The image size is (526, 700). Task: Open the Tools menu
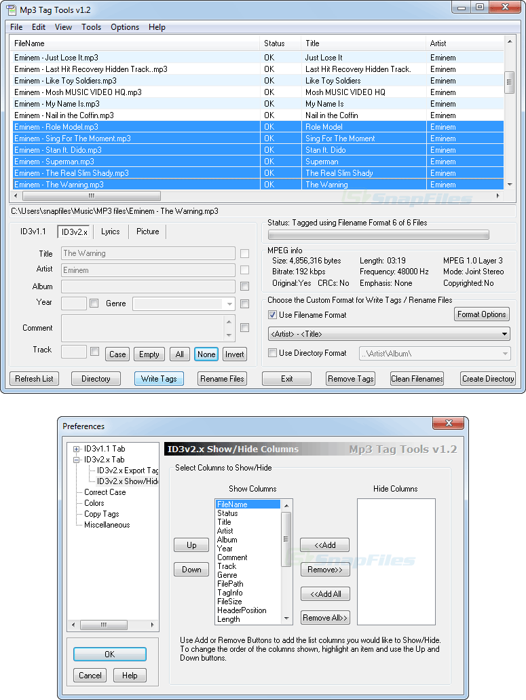(x=91, y=27)
